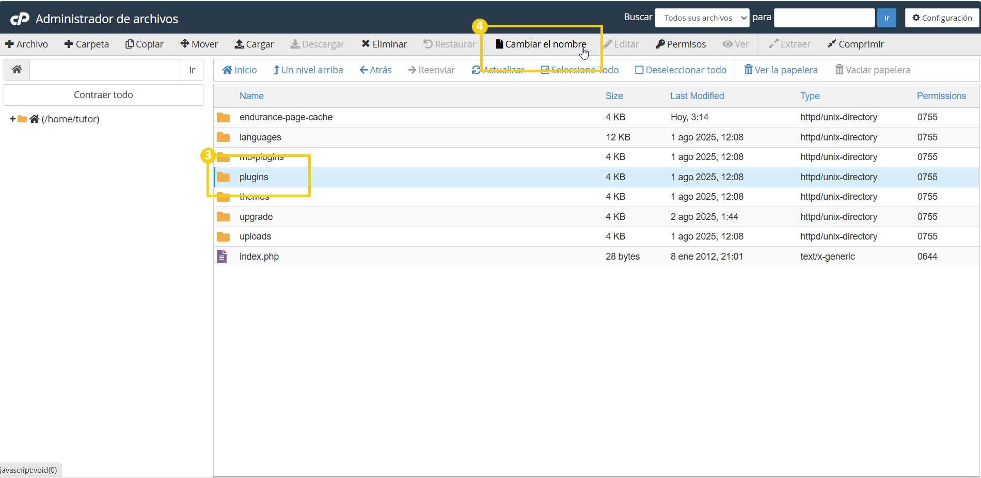Click the Restaurar toolbar button
The width and height of the screenshot is (981, 478).
coord(450,44)
